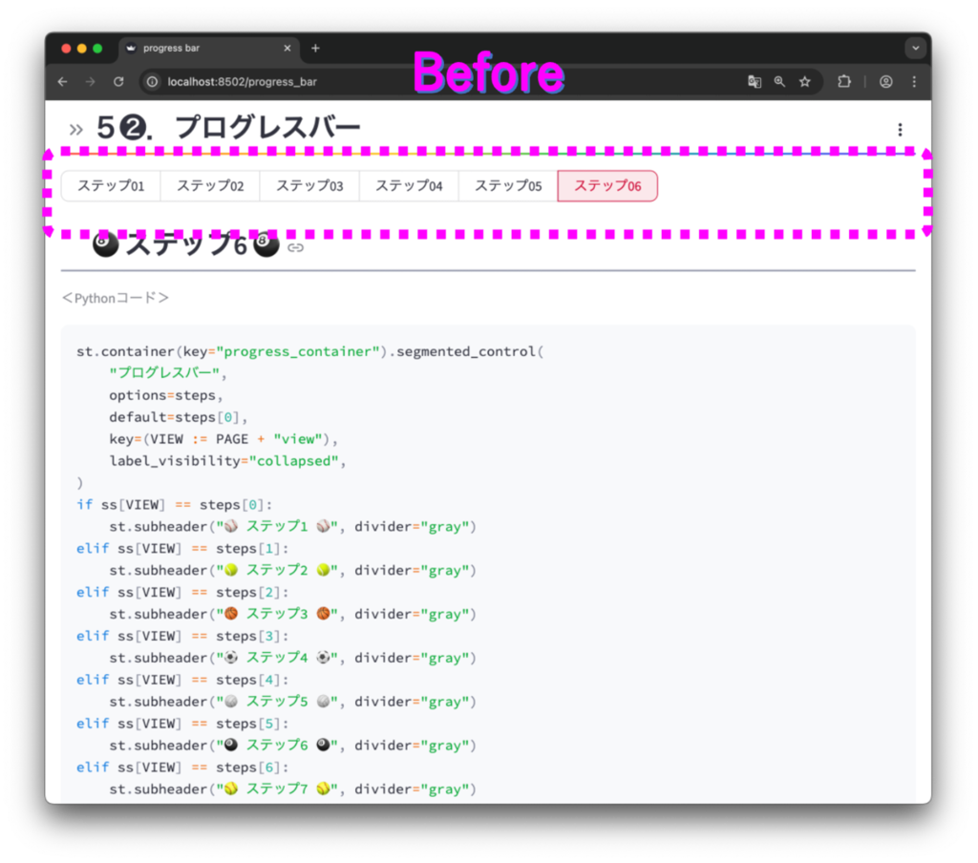Expand the tab search dropdown arrow

(x=915, y=48)
